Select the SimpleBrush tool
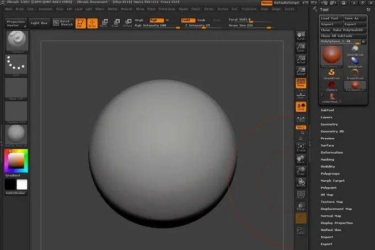 click(x=331, y=74)
